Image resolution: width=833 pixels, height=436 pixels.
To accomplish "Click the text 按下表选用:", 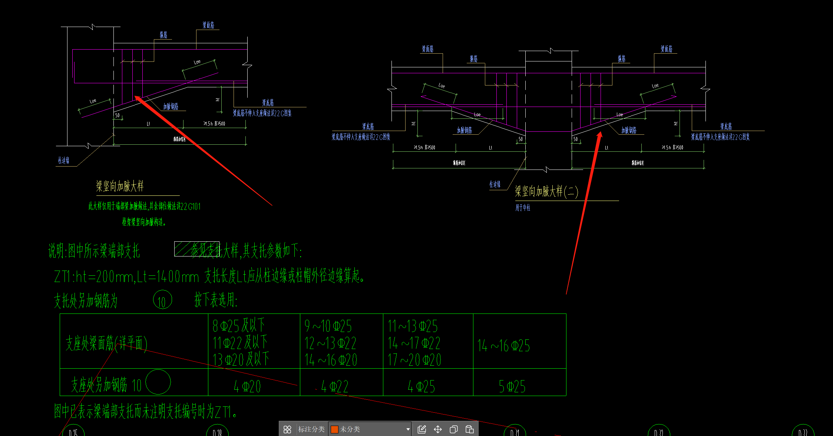I will coord(216,300).
